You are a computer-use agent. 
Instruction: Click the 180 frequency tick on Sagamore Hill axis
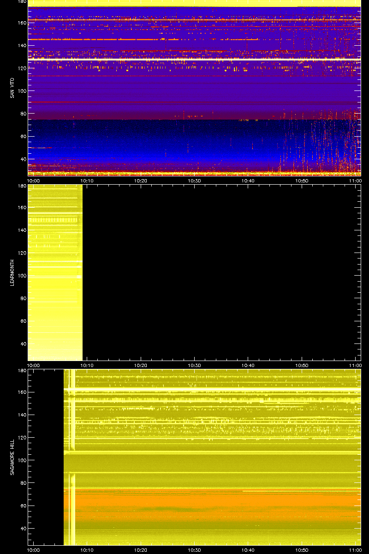21,371
